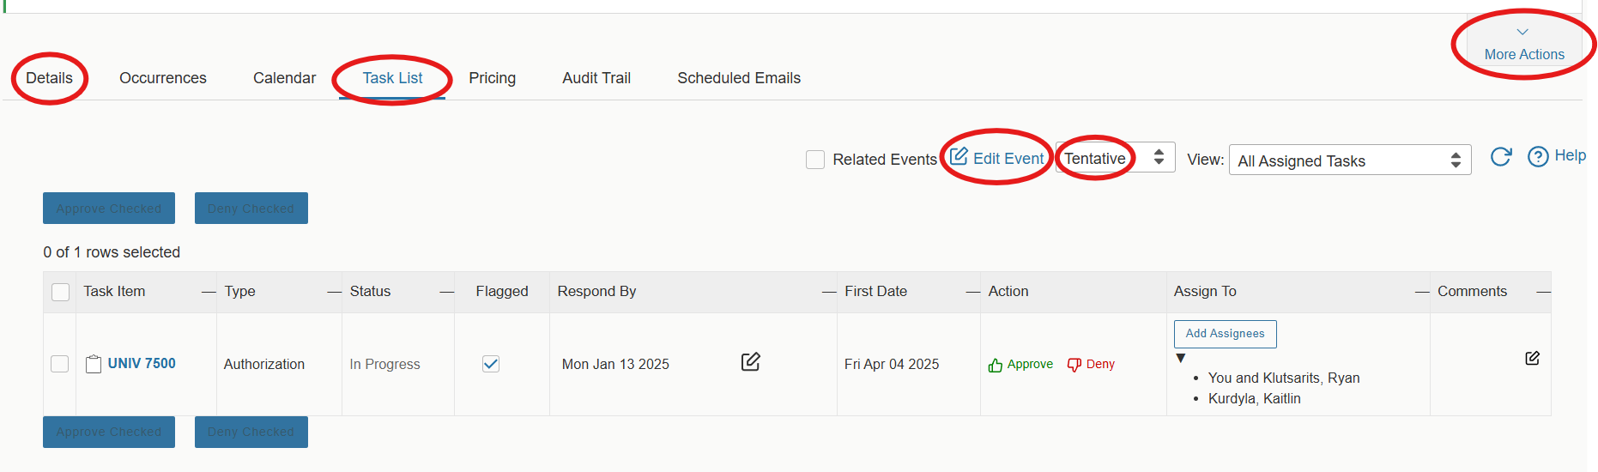Click the Edit Event pencil icon
Screen dimensions: 1598x472
(959, 157)
